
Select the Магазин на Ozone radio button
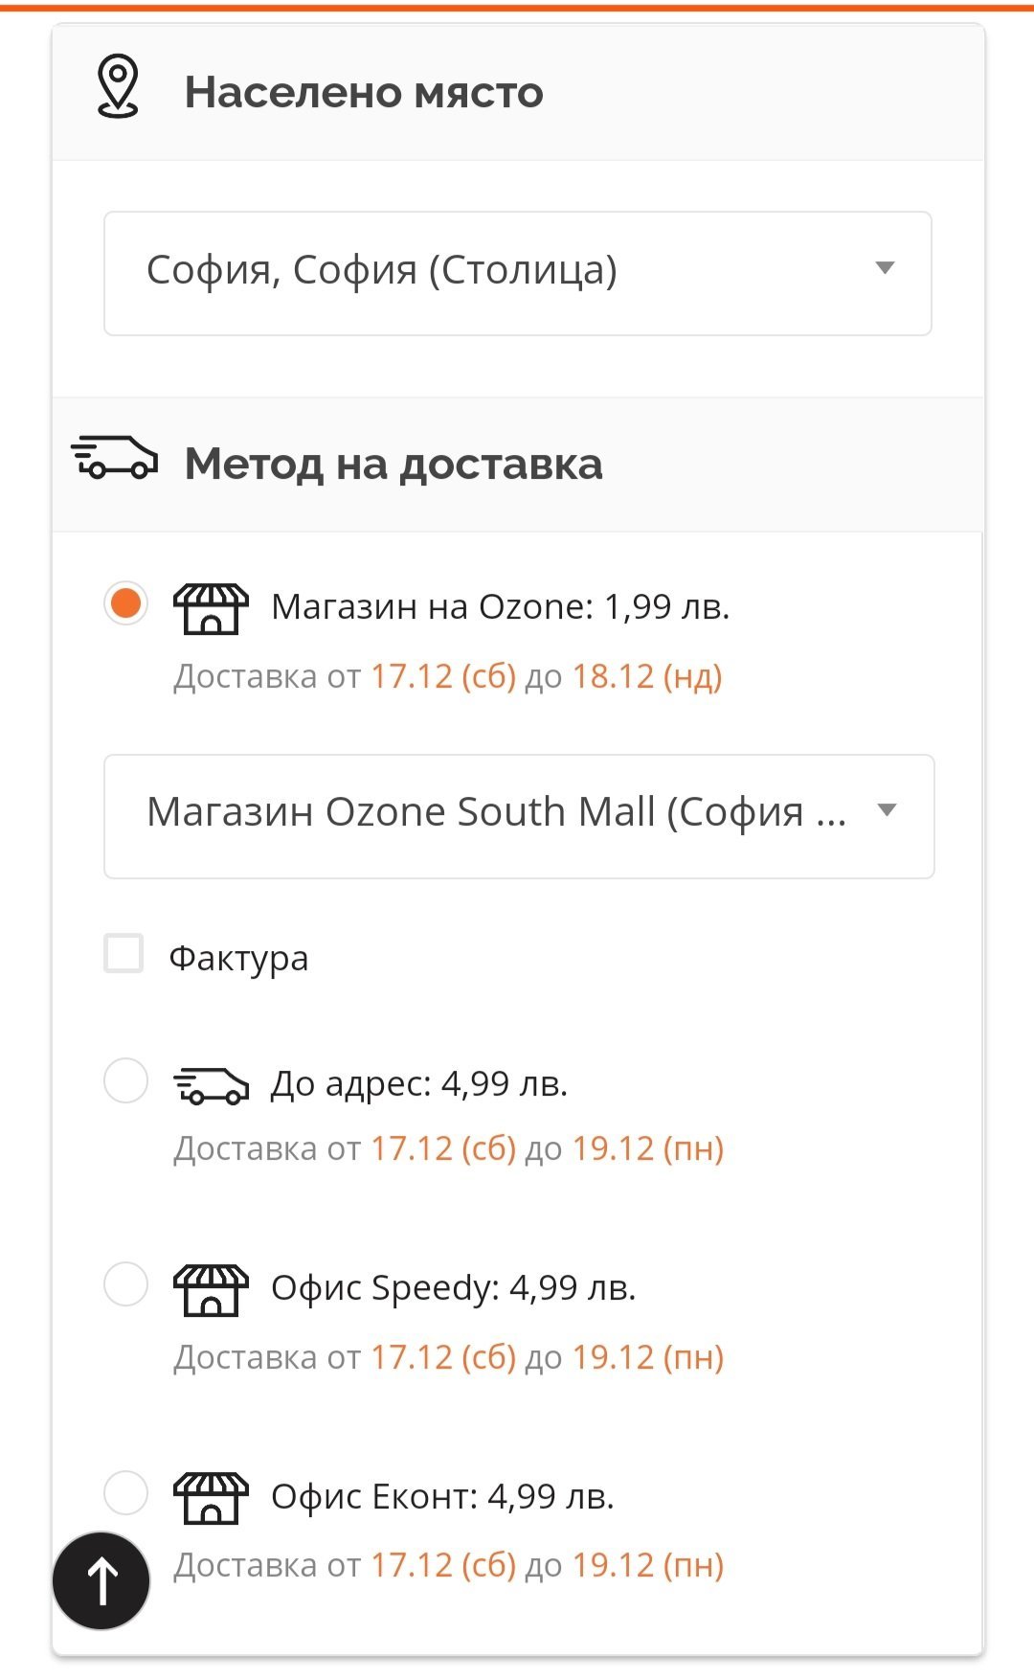[x=125, y=603]
